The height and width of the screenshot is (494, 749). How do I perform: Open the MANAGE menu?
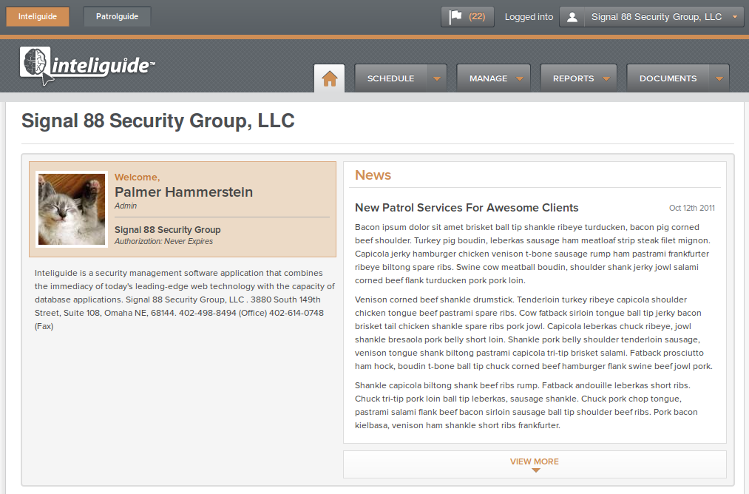[493, 78]
